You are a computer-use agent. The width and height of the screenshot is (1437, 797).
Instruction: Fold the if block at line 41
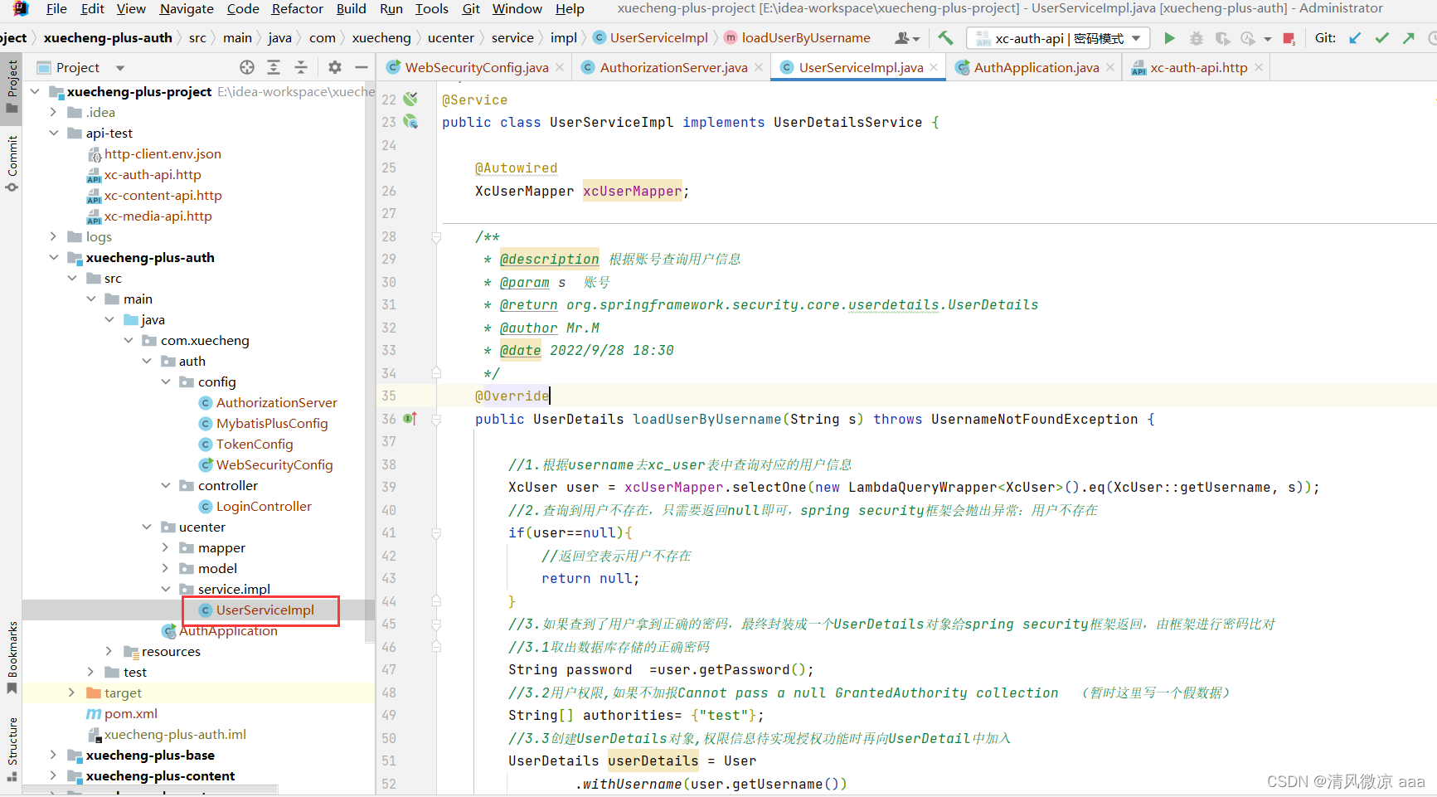coord(436,533)
